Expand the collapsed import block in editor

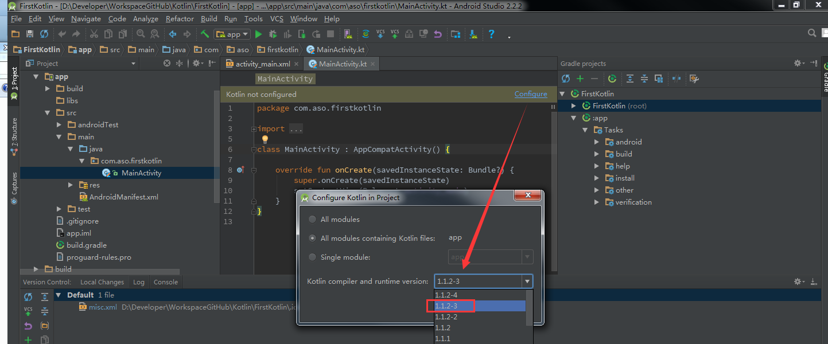coord(254,129)
